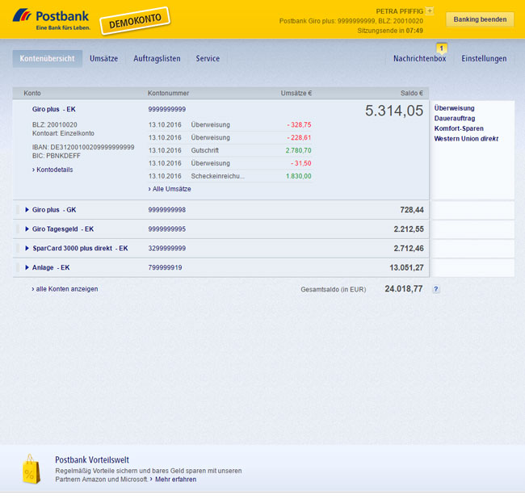525x499 pixels.
Task: Click the balance 2.212,55
Action: click(409, 229)
